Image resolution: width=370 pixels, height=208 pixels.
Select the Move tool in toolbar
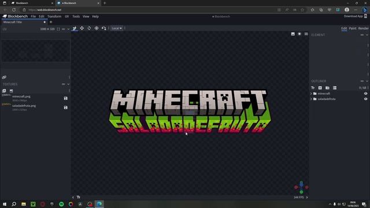(82, 28)
